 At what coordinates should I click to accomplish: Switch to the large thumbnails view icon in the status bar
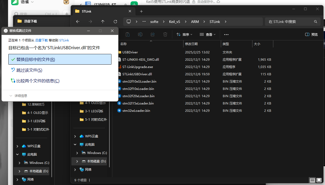point(319,180)
